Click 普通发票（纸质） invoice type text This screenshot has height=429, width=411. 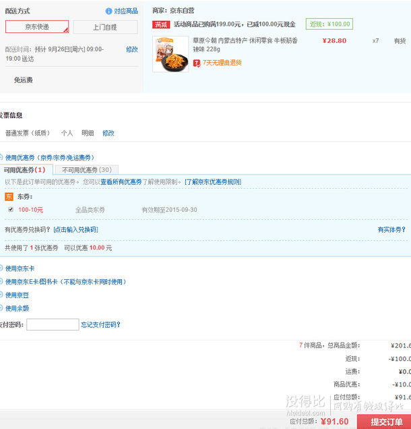[28, 134]
